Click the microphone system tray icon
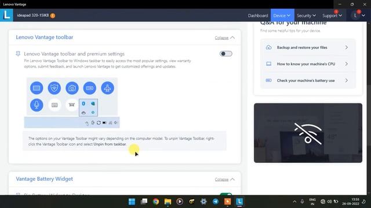 click(x=302, y=202)
